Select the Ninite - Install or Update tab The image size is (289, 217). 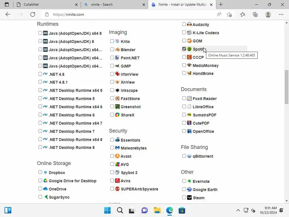point(181,5)
